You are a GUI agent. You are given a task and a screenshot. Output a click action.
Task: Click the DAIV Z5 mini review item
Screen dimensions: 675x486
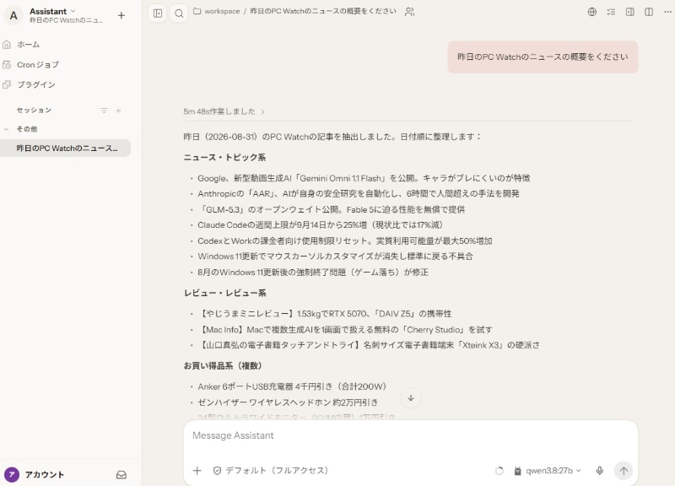tap(325, 314)
